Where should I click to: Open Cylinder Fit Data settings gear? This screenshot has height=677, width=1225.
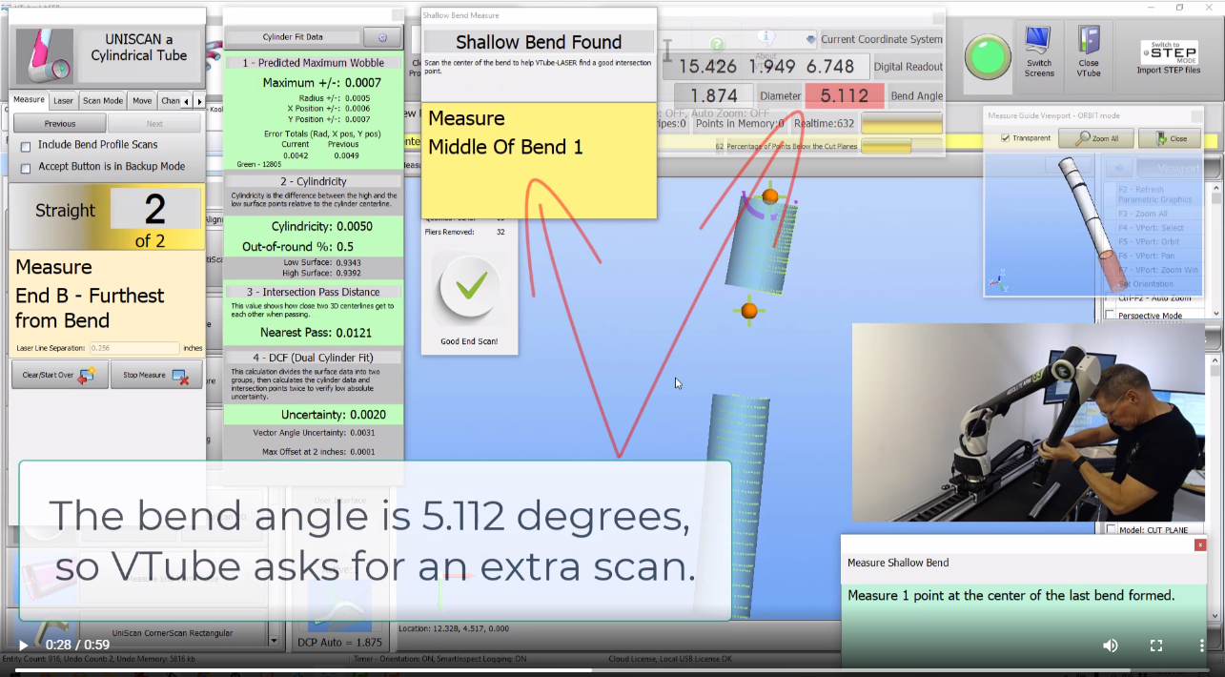(x=382, y=37)
